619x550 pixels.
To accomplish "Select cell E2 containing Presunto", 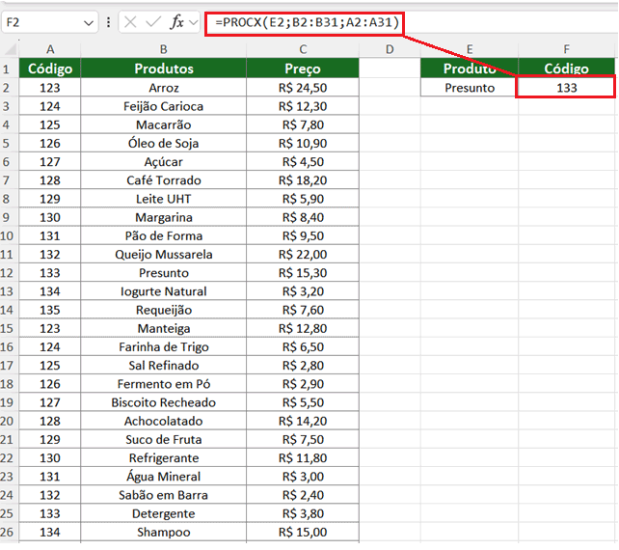I will click(x=469, y=88).
